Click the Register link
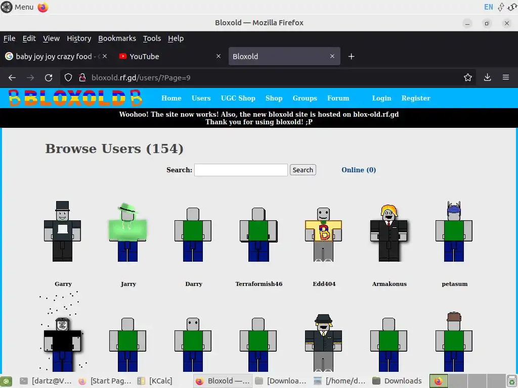518x388 pixels. pos(416,98)
